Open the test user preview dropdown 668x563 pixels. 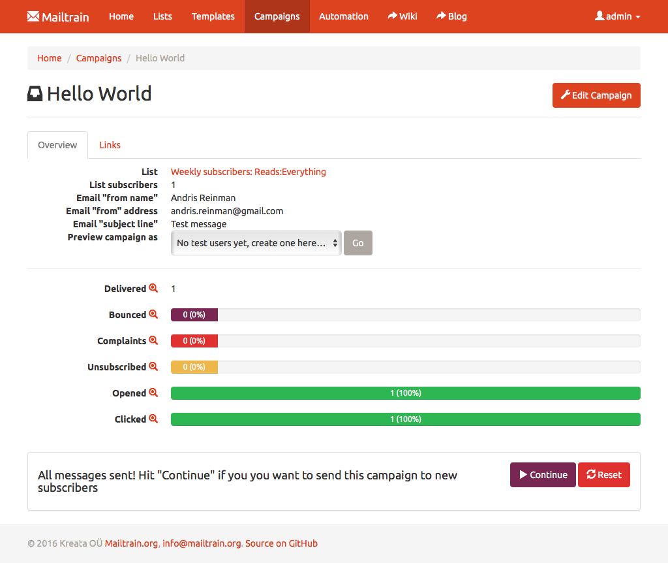coord(256,242)
